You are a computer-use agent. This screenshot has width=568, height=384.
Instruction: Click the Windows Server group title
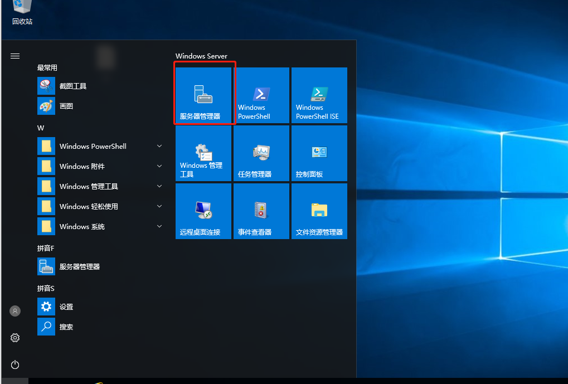201,56
